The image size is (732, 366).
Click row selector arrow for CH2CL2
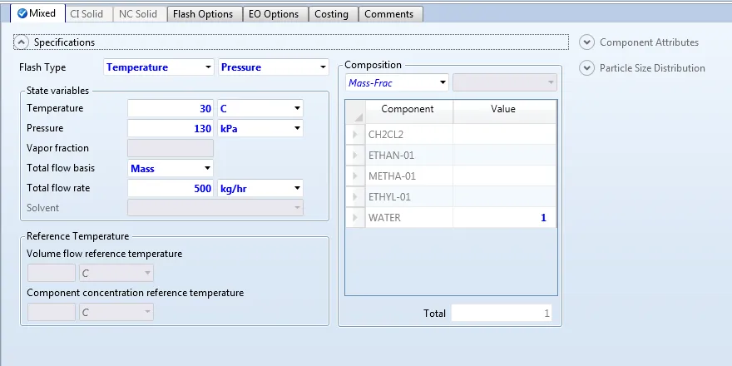point(355,135)
